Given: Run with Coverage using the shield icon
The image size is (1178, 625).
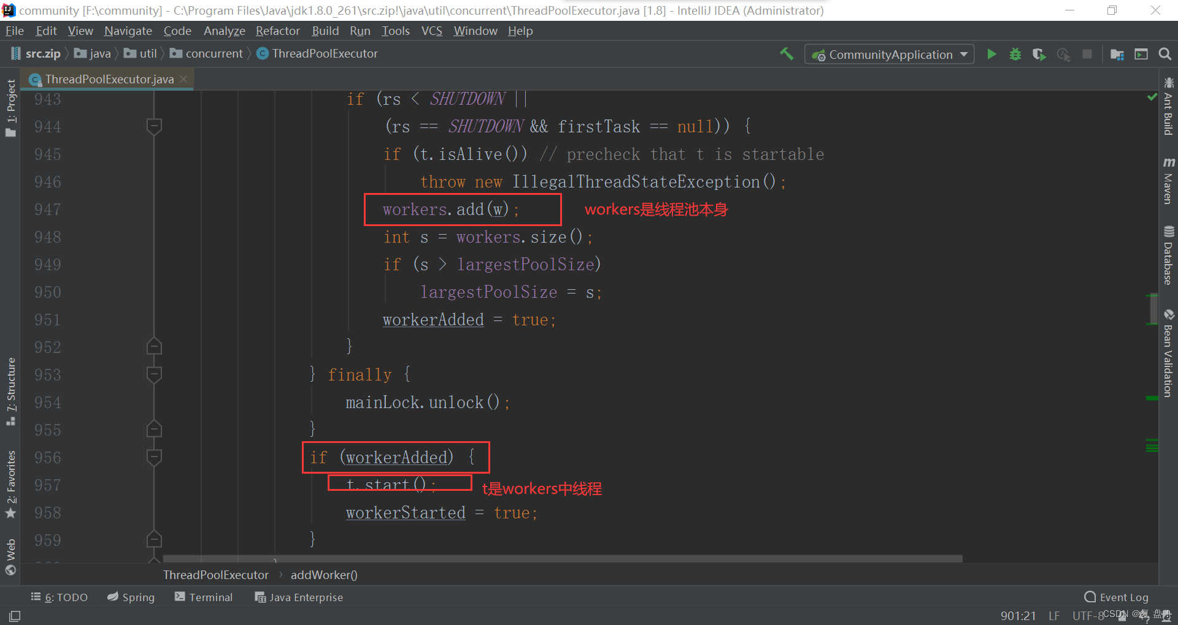Looking at the screenshot, I should (1039, 55).
